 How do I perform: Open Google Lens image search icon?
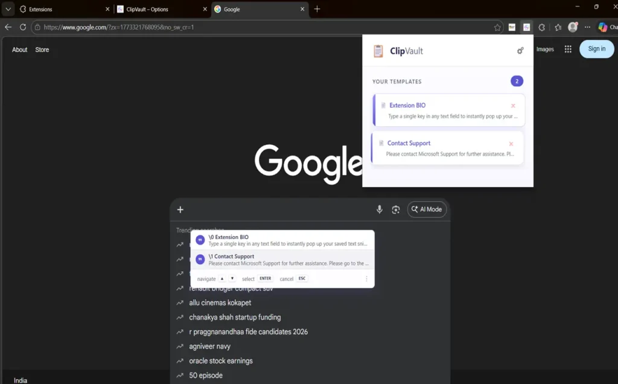coord(395,209)
